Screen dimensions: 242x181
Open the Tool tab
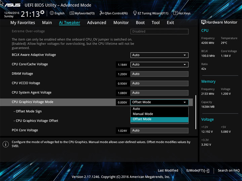(156, 23)
